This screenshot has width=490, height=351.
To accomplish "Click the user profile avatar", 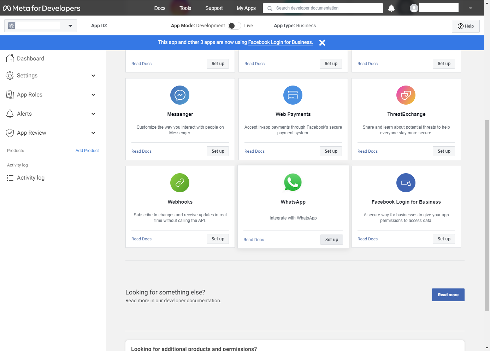I will click(414, 8).
